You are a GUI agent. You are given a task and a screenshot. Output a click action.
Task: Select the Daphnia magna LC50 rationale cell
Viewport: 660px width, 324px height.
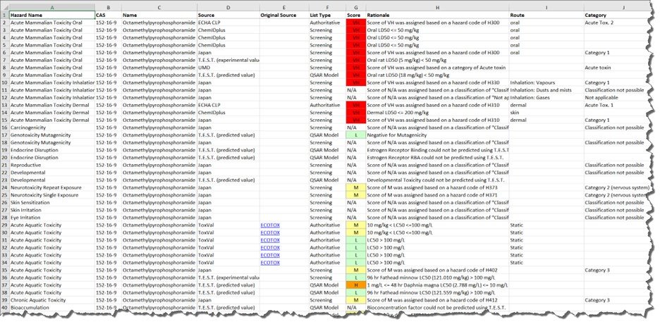click(x=437, y=285)
